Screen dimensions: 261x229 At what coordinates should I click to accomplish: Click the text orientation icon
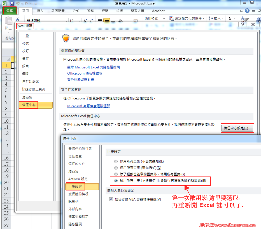[120, 21]
